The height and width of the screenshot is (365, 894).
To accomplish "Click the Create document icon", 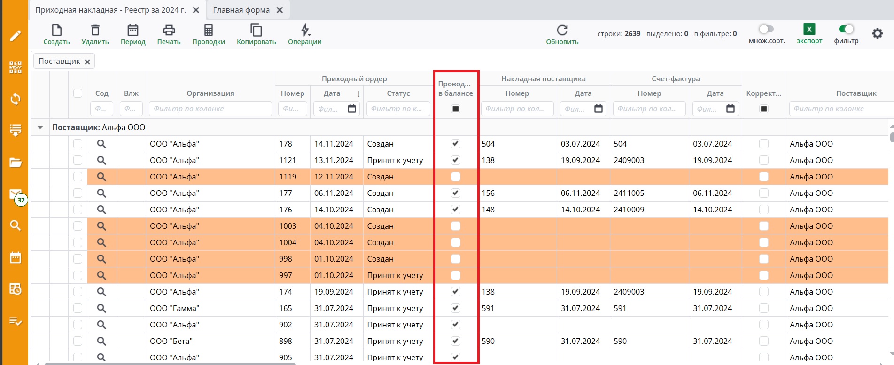I will click(x=56, y=31).
